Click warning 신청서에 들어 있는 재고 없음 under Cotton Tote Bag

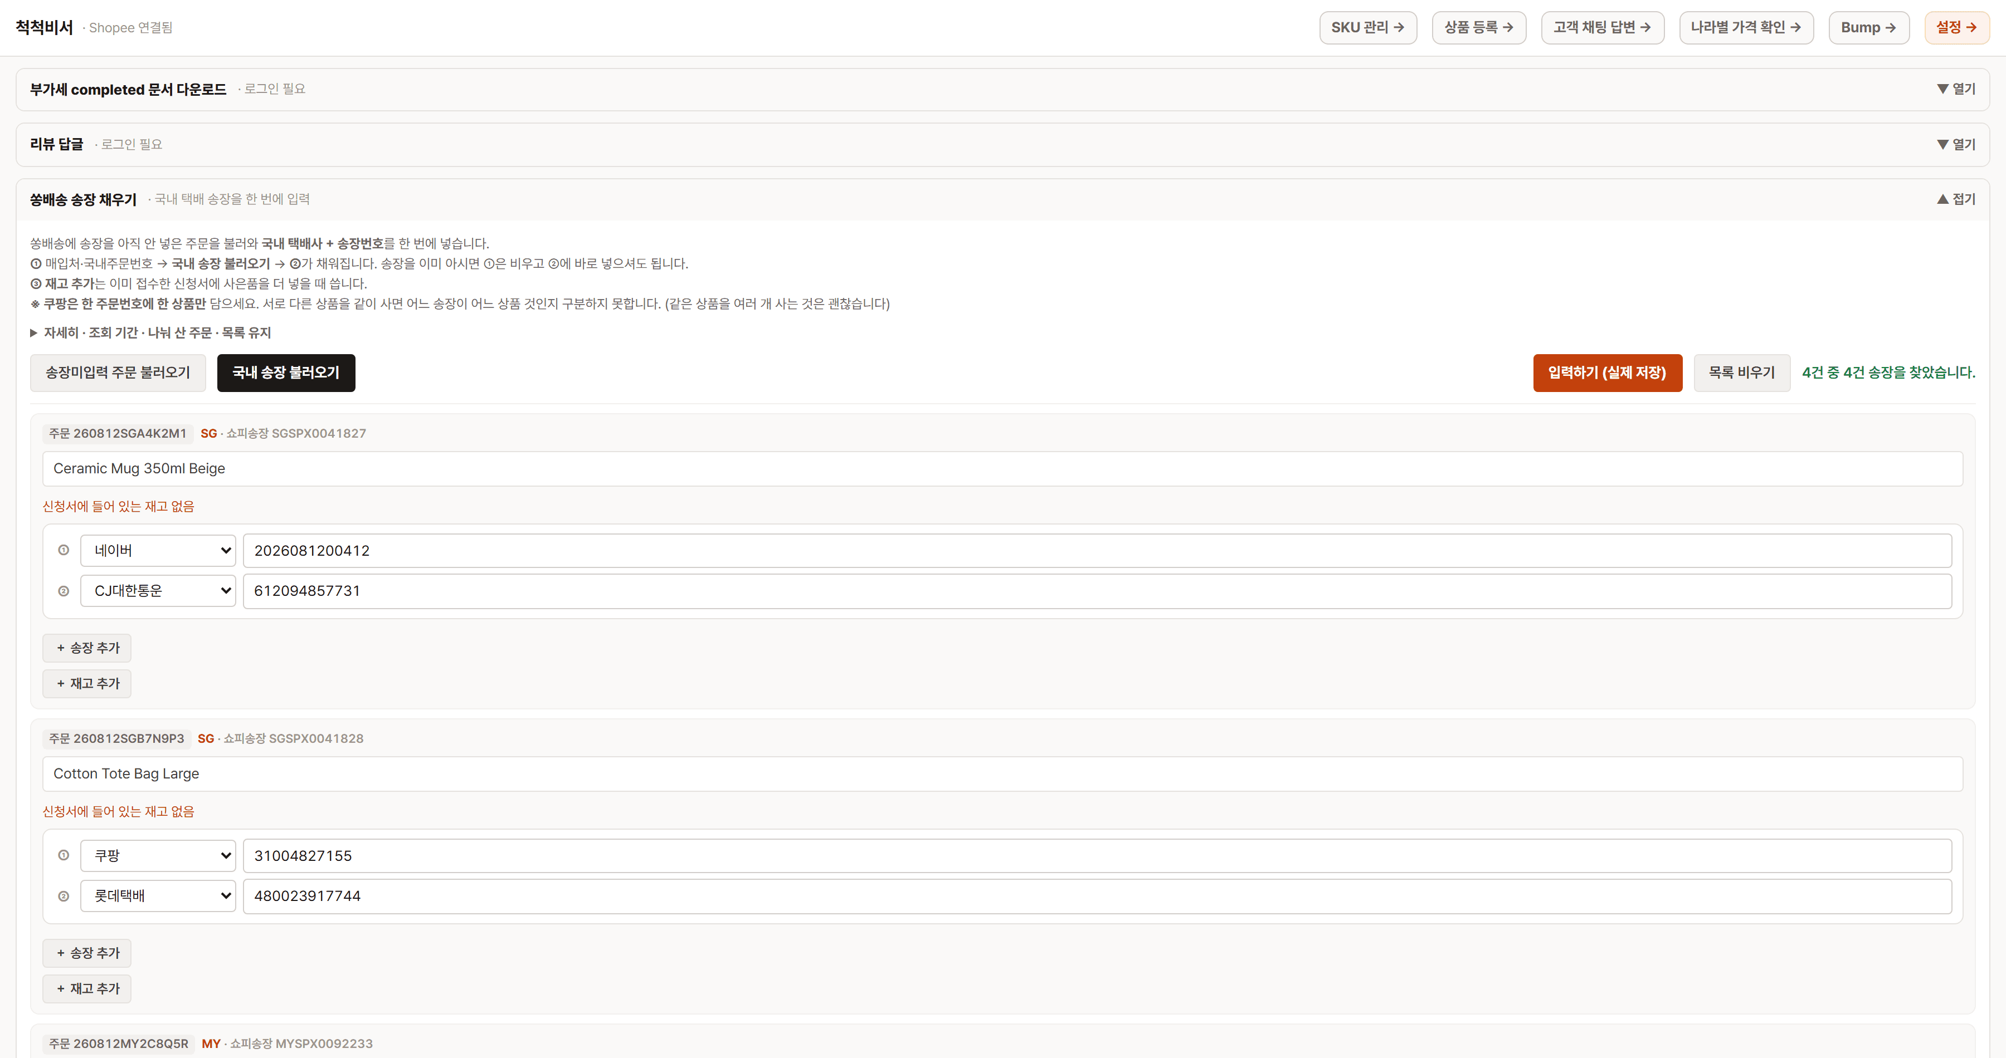[x=118, y=811]
